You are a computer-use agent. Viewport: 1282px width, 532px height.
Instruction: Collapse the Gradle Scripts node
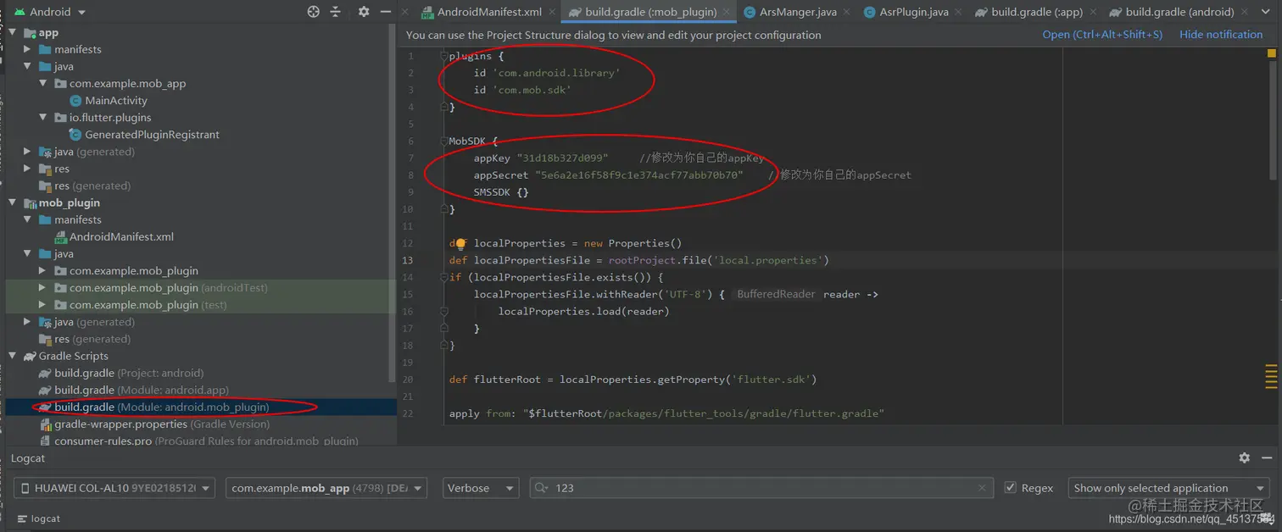coord(13,357)
